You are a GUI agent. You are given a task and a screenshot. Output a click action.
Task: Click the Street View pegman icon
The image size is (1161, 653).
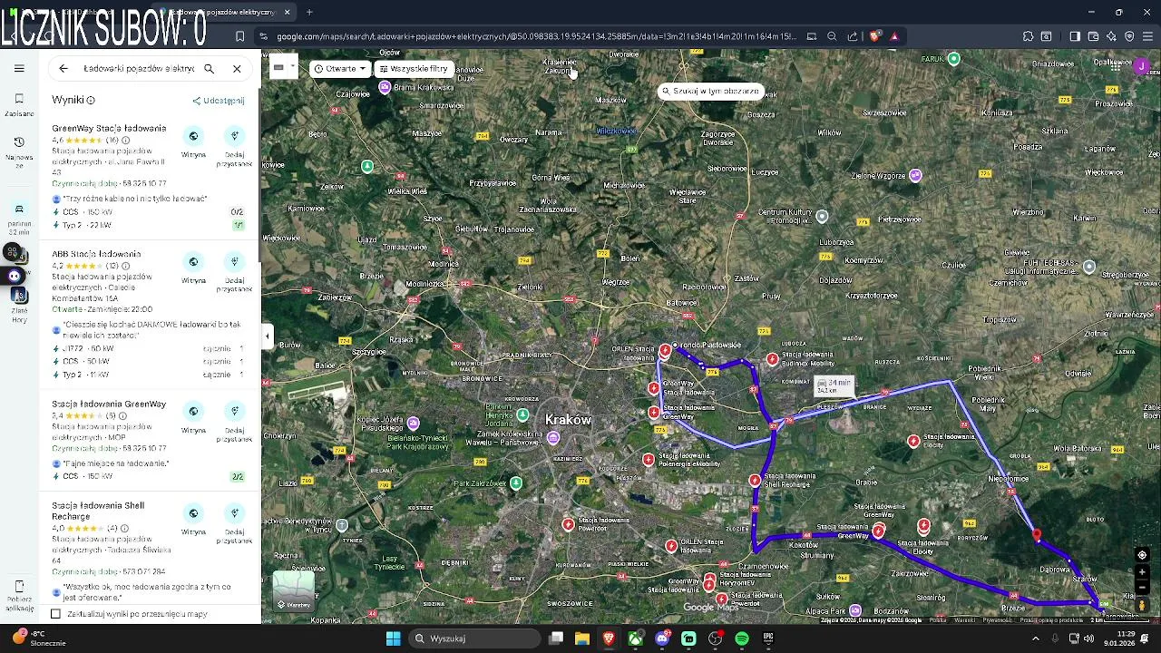coord(1142,605)
